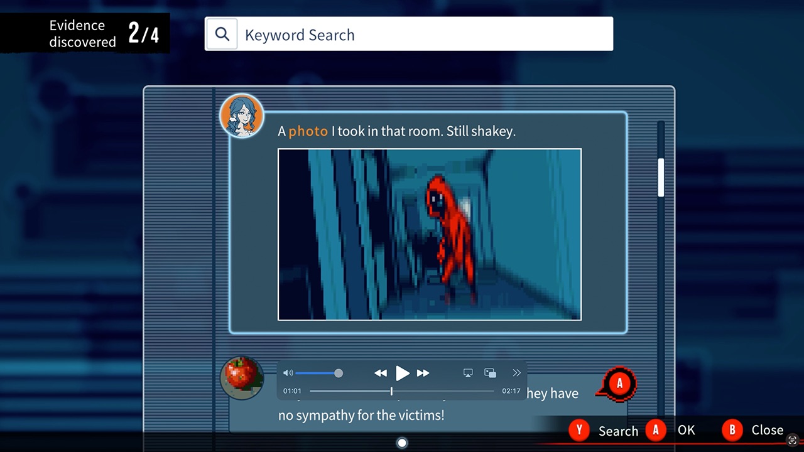The image size is (804, 452).
Task: Click the Keyword Search input field
Action: click(x=424, y=35)
